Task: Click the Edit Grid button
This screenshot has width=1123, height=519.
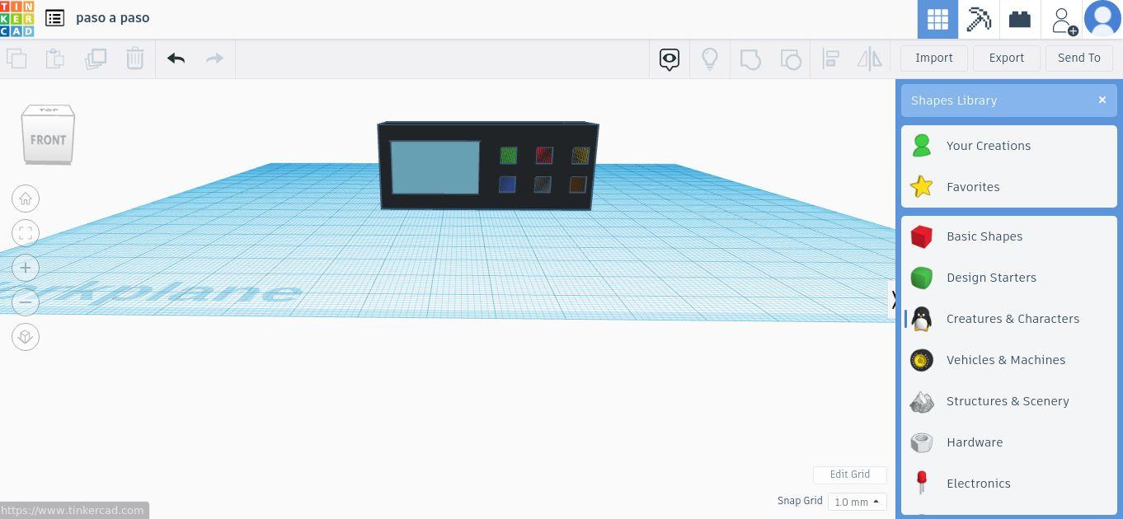Action: pyautogui.click(x=850, y=475)
